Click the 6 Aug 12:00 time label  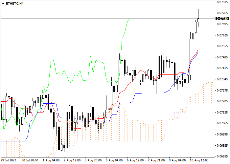[135, 160]
